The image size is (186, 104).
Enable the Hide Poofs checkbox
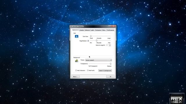pyautogui.click(x=88, y=70)
